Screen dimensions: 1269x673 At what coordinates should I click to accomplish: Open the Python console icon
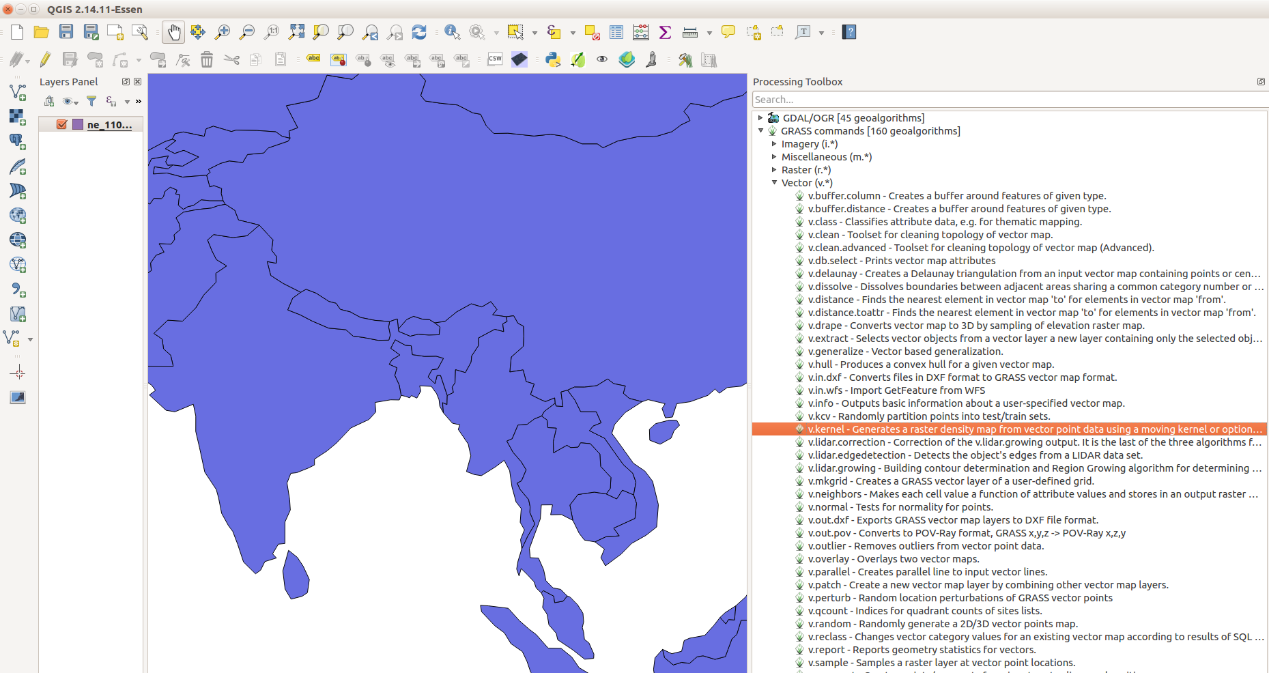(x=553, y=60)
